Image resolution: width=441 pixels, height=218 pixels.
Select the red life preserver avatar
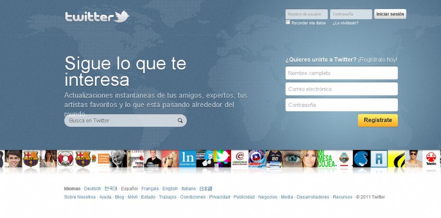point(65,159)
